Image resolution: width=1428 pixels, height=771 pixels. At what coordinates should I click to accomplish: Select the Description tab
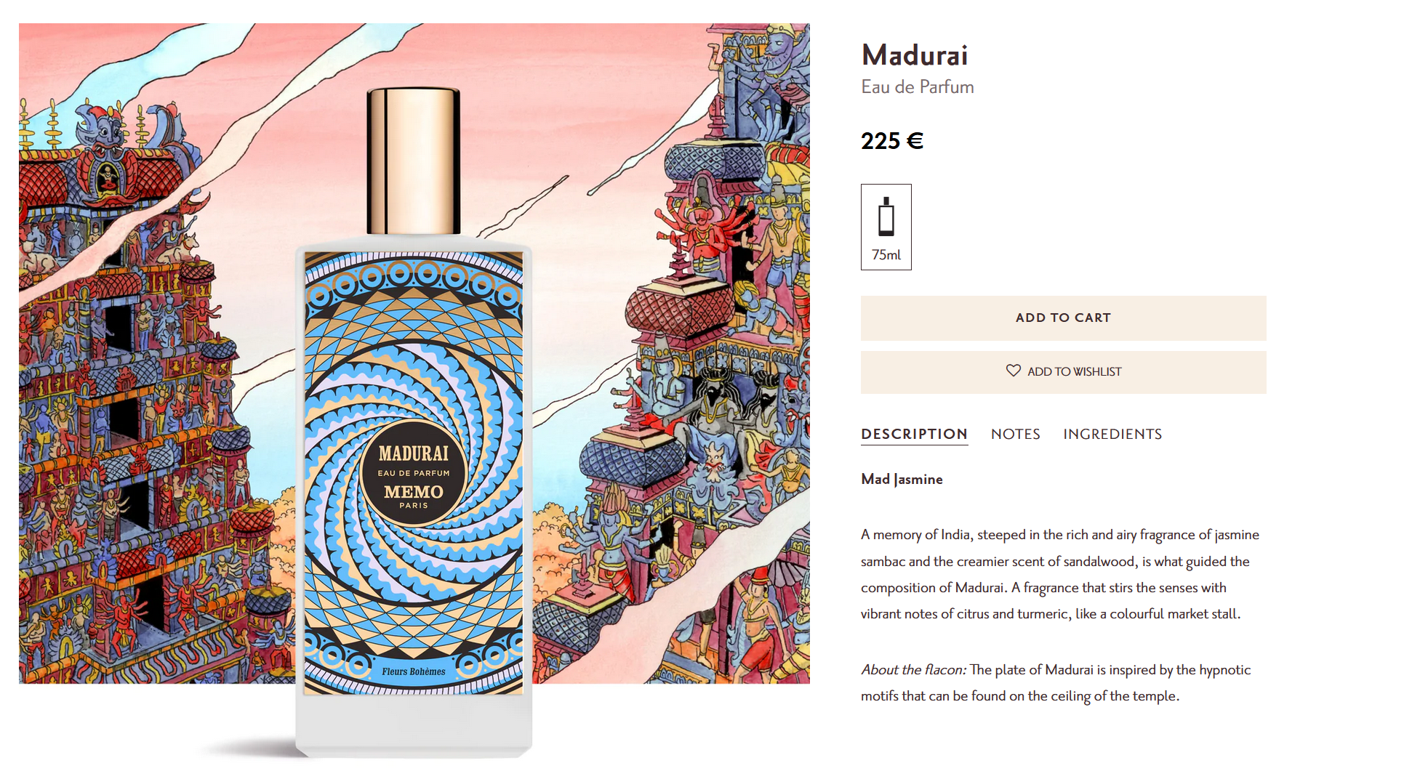[914, 434]
